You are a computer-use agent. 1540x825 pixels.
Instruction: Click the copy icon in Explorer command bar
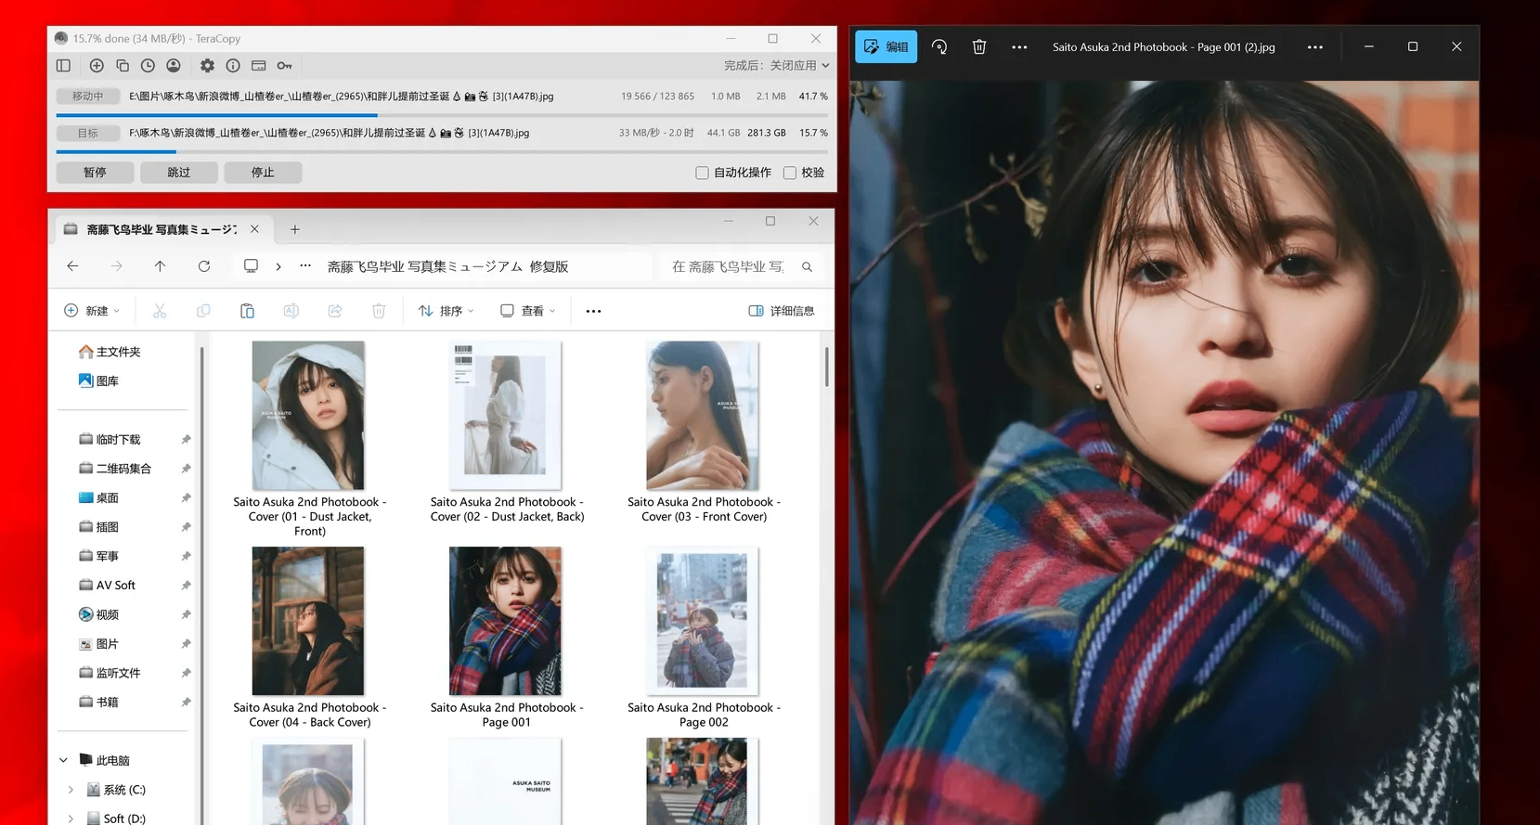[x=203, y=311]
